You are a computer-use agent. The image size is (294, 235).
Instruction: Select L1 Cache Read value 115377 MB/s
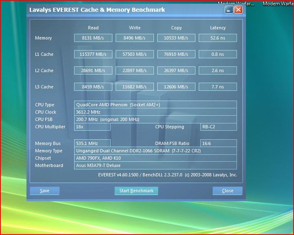93,54
